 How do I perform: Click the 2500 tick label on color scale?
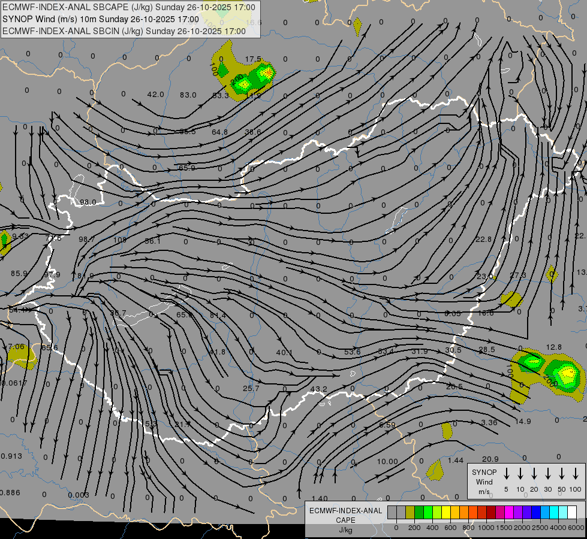pos(540,528)
